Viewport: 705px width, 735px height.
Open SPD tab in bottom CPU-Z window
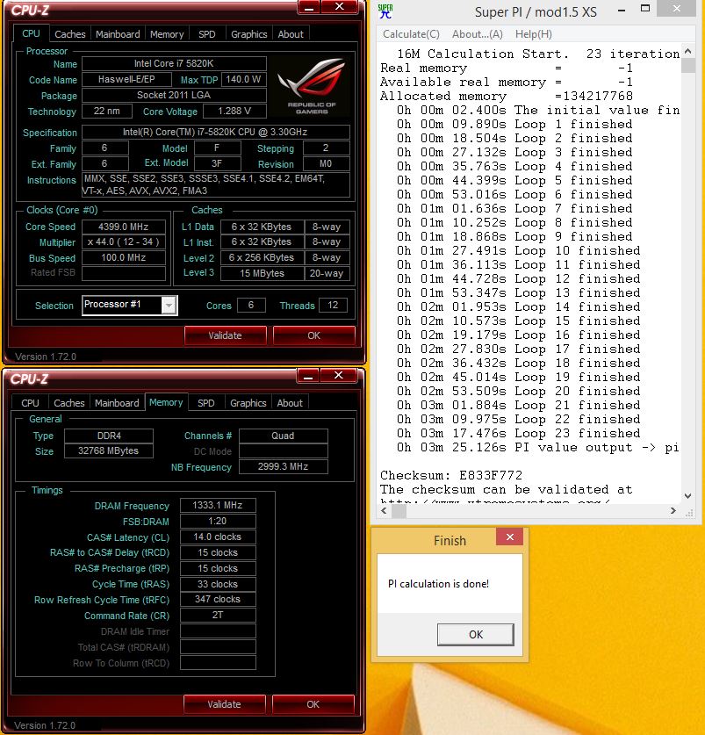205,403
